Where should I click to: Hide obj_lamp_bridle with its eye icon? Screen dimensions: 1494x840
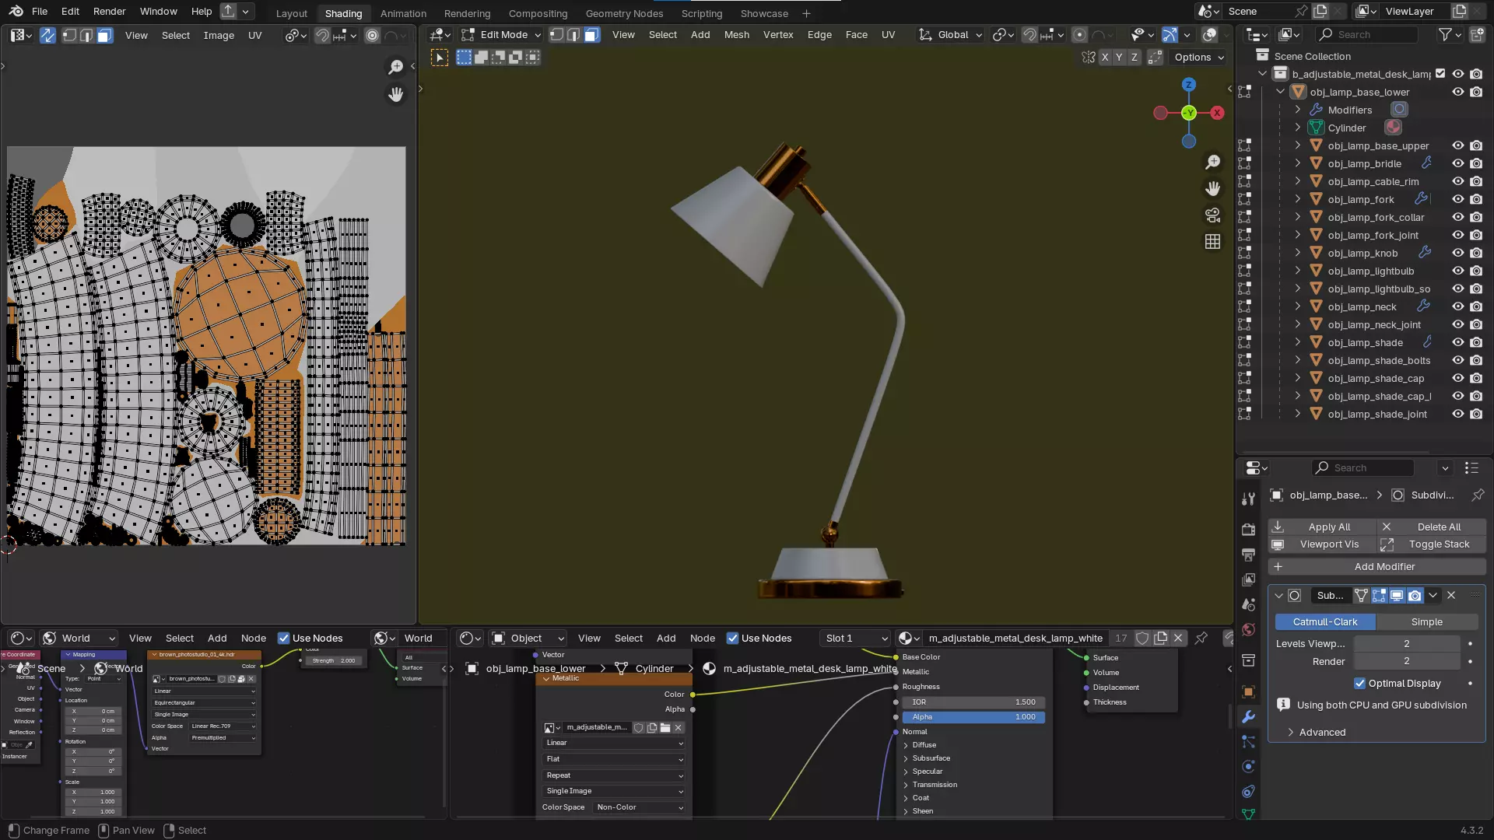coord(1458,163)
